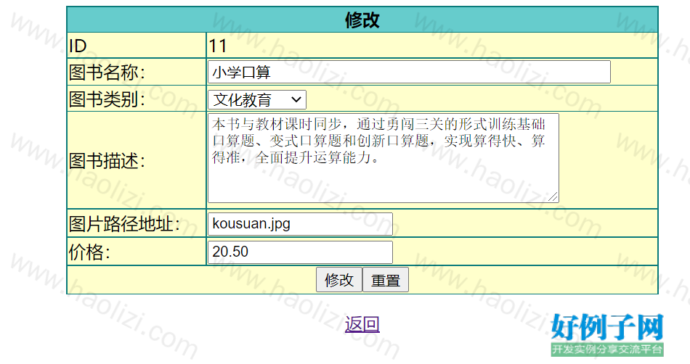The image size is (690, 364).
Task: Click inside the 图书描述 text area
Action: 383,158
